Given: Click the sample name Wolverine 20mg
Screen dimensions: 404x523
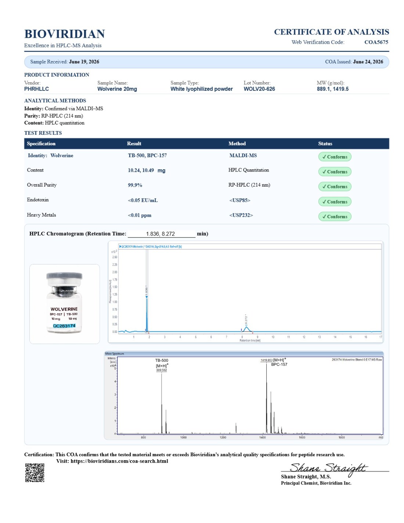Looking at the screenshot, I should 117,89.
